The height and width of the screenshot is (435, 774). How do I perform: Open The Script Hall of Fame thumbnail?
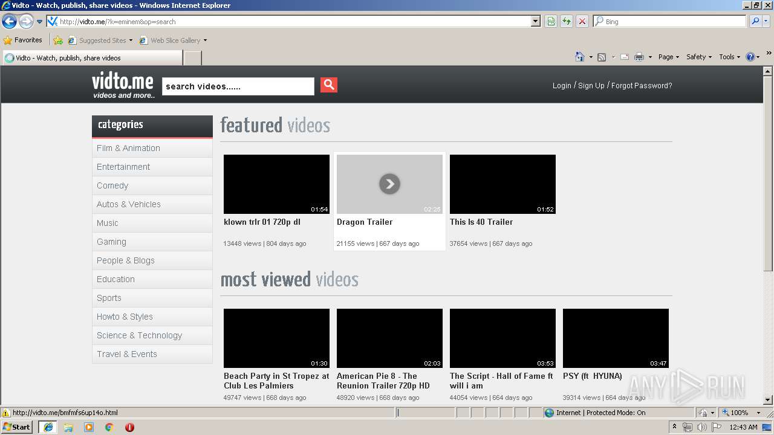502,338
